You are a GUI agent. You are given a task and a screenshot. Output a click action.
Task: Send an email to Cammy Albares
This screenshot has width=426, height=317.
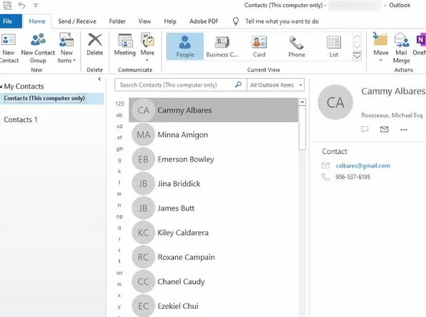point(384,130)
